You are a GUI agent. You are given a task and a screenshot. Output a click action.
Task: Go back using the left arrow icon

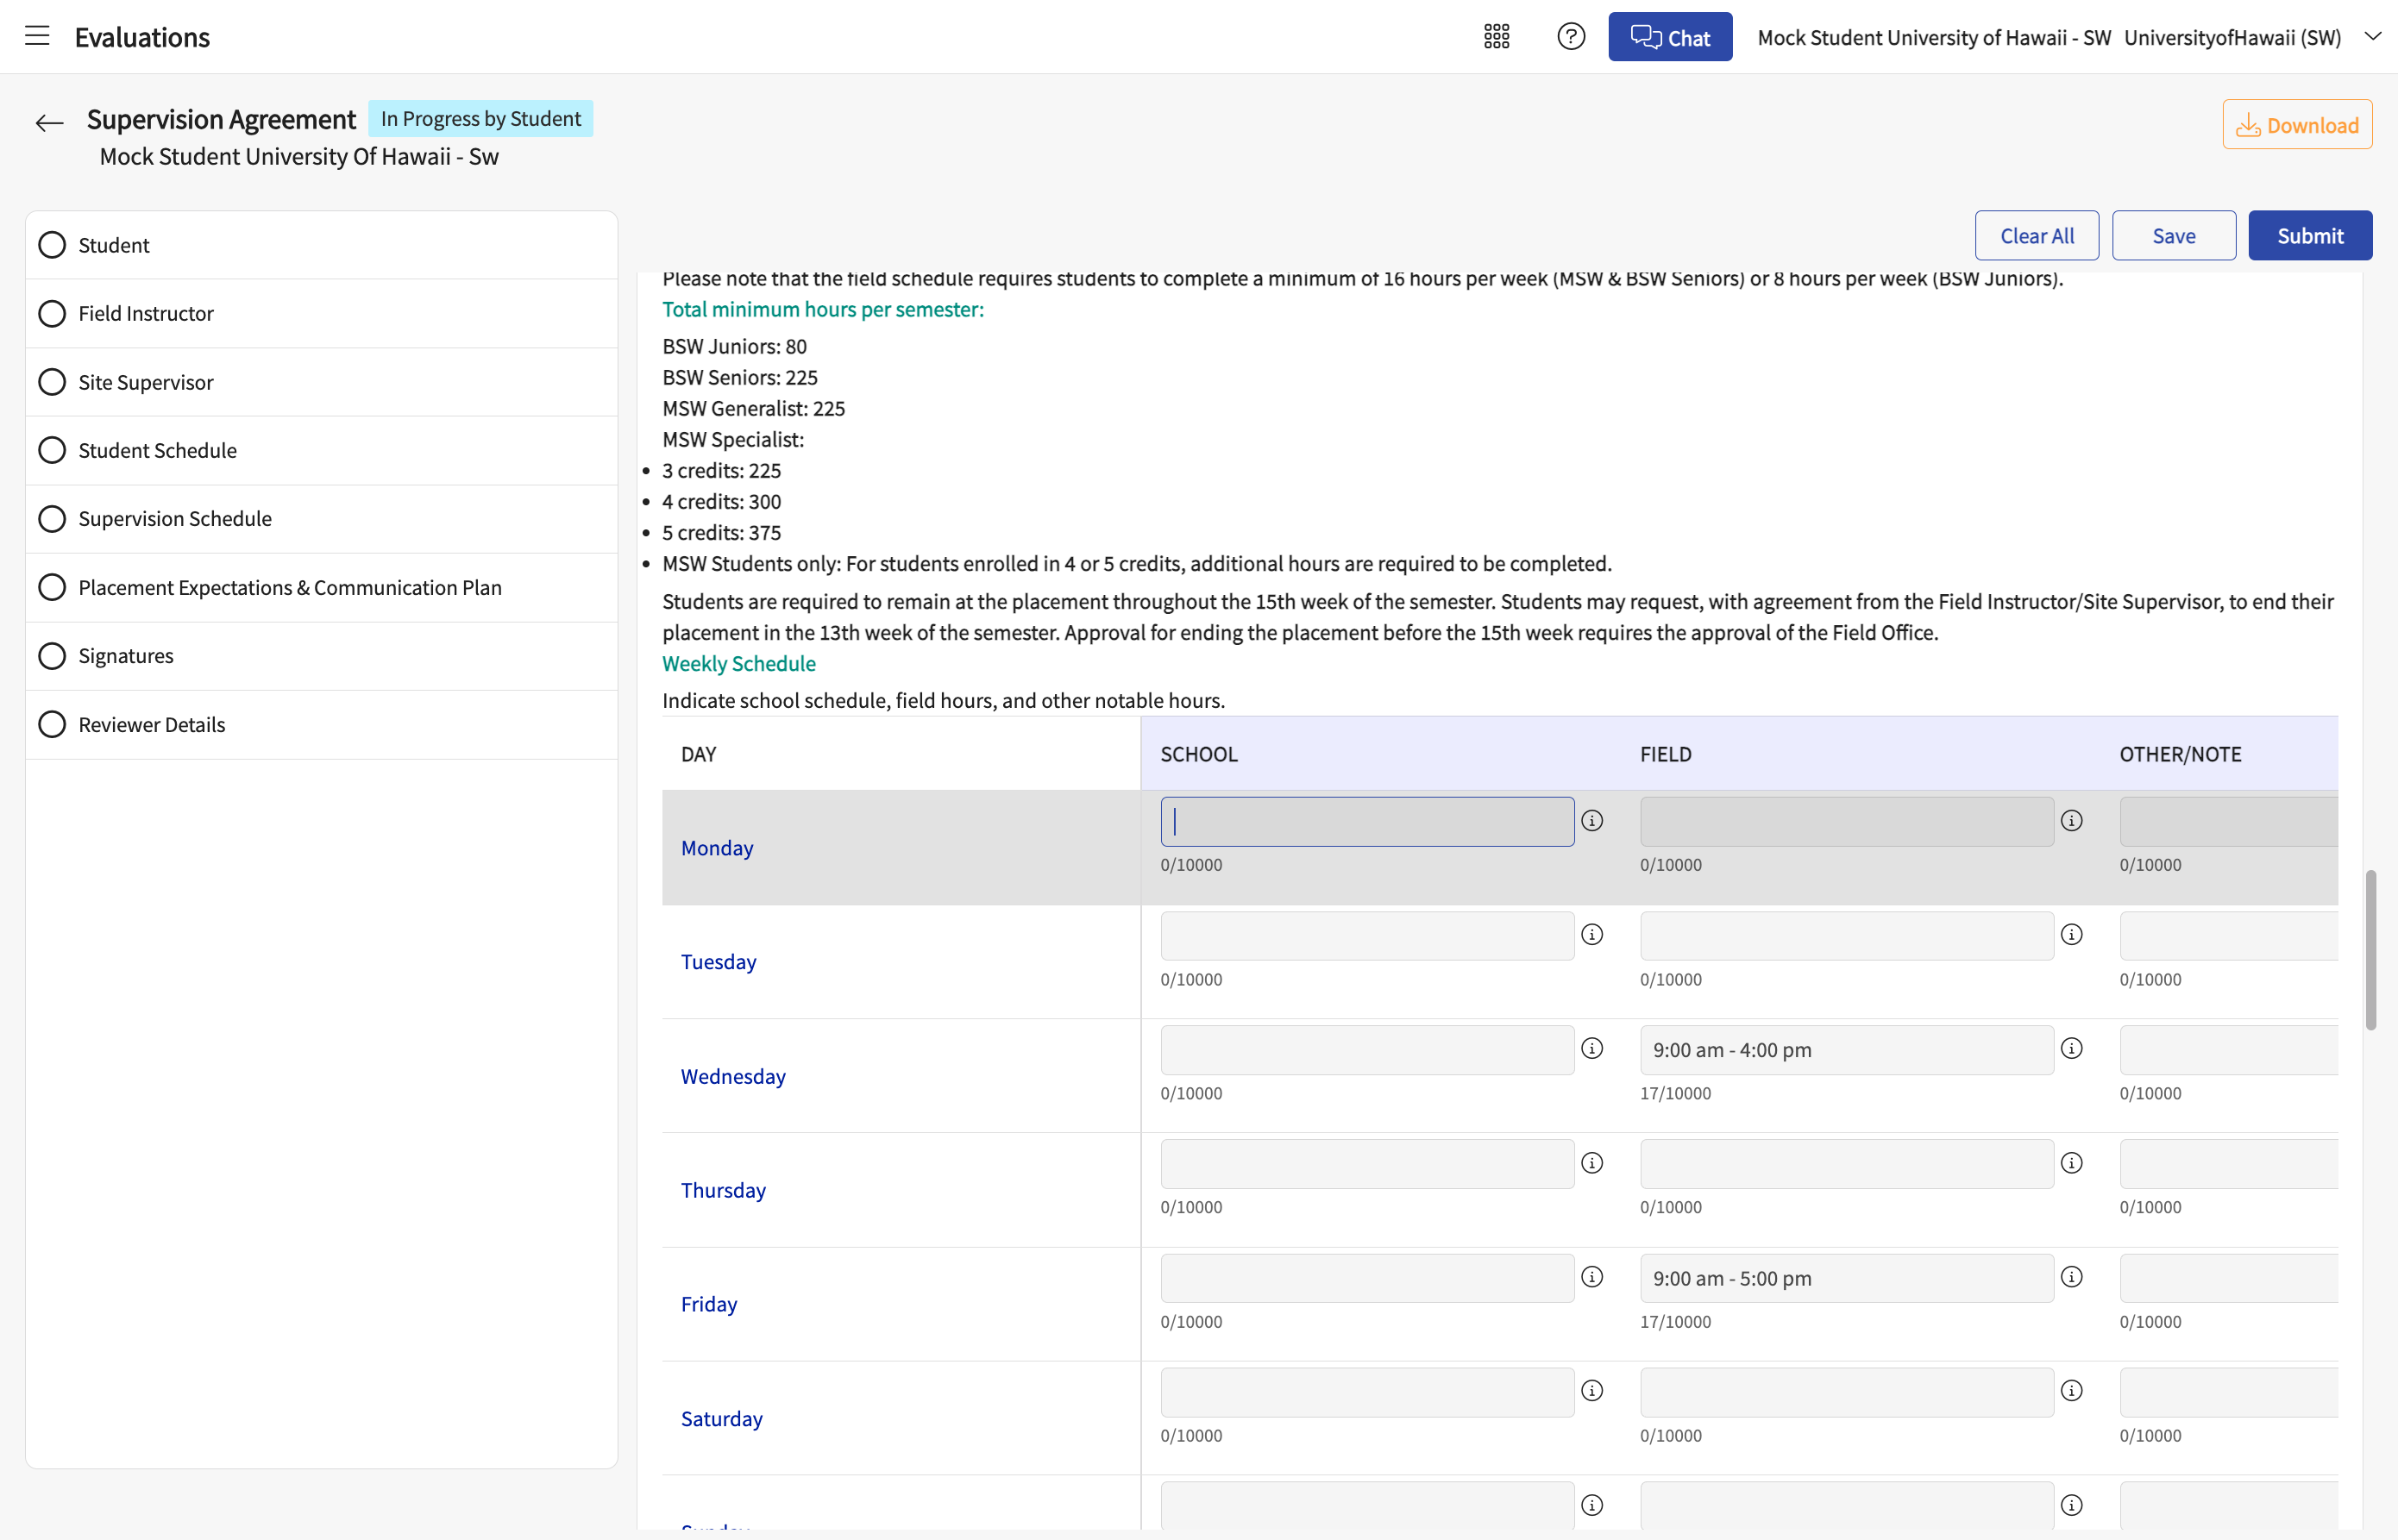(x=49, y=123)
